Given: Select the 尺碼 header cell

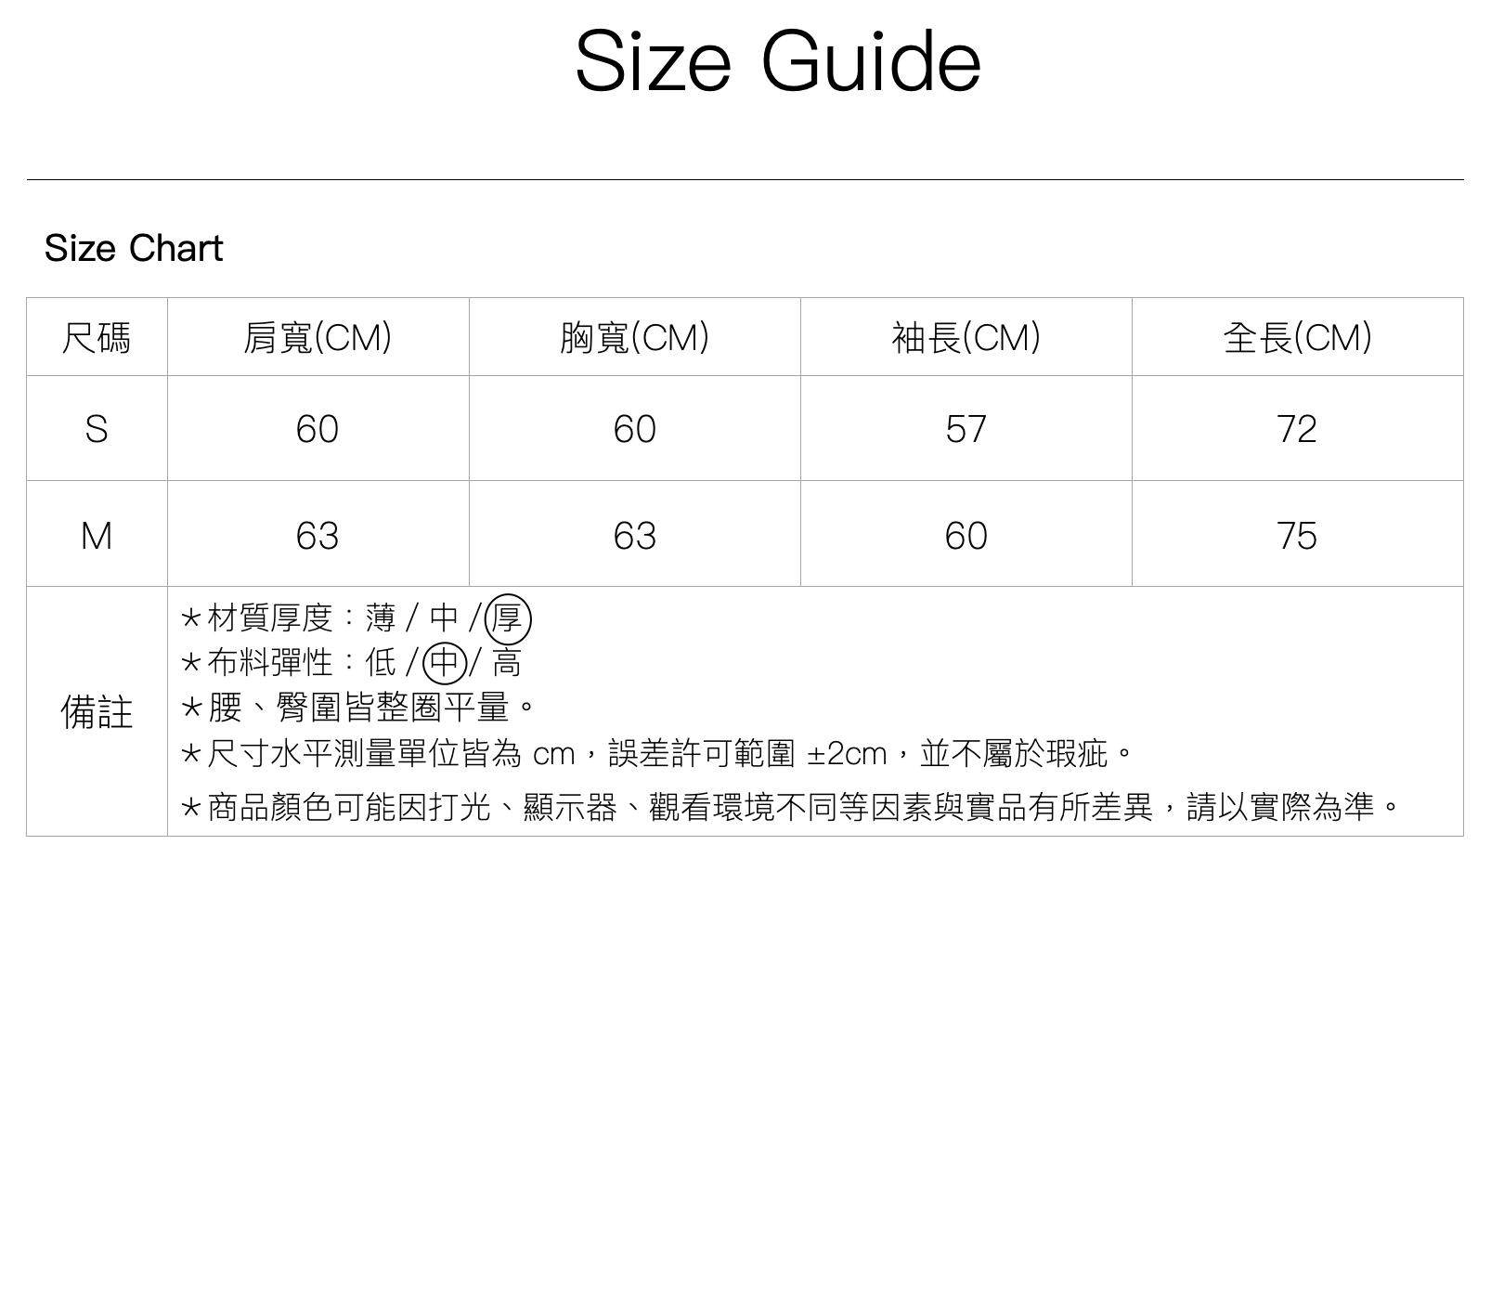Looking at the screenshot, I should pyautogui.click(x=97, y=337).
